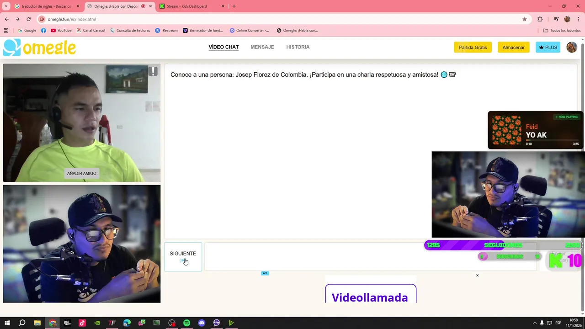
Task: Show hidden system tray icons
Action: click(x=535, y=323)
